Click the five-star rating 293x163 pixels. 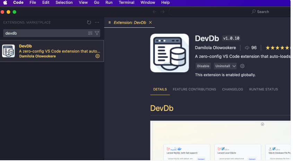point(277,48)
